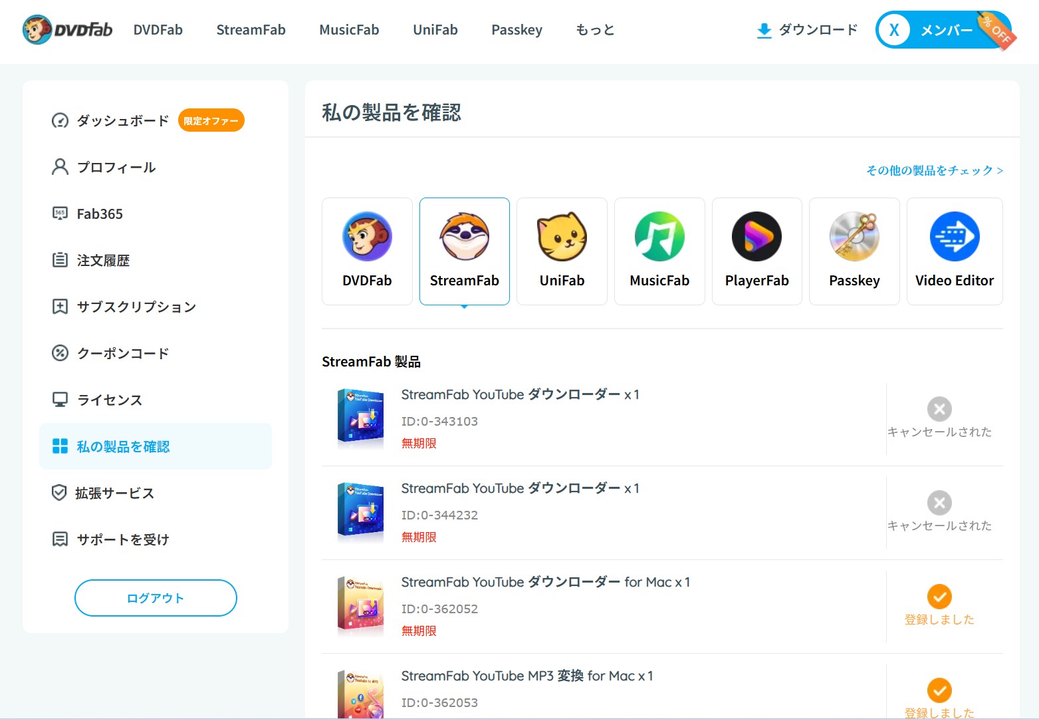Image resolution: width=1039 pixels, height=719 pixels.
Task: Click StreamFab YouTube ダウンローダー for Mac title
Action: [x=546, y=582]
